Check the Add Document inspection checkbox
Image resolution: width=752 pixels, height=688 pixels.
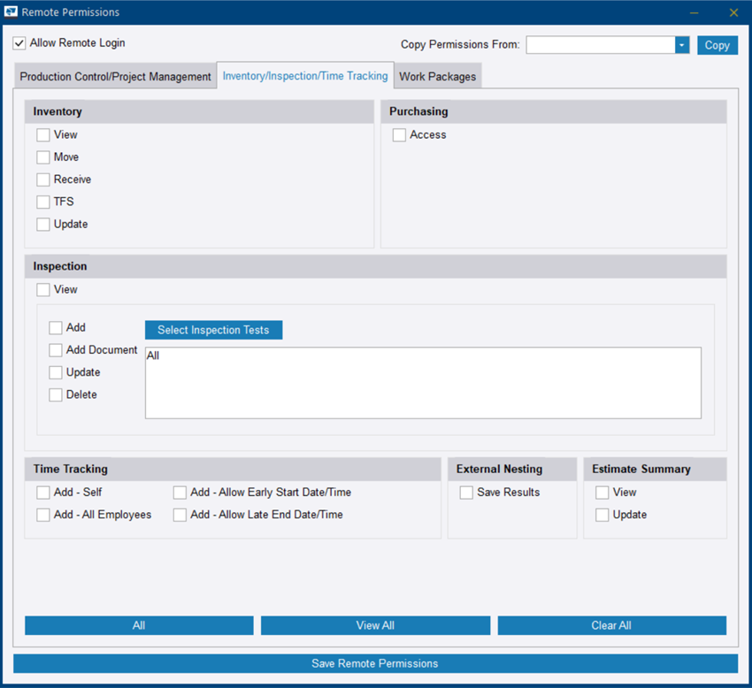tap(56, 350)
